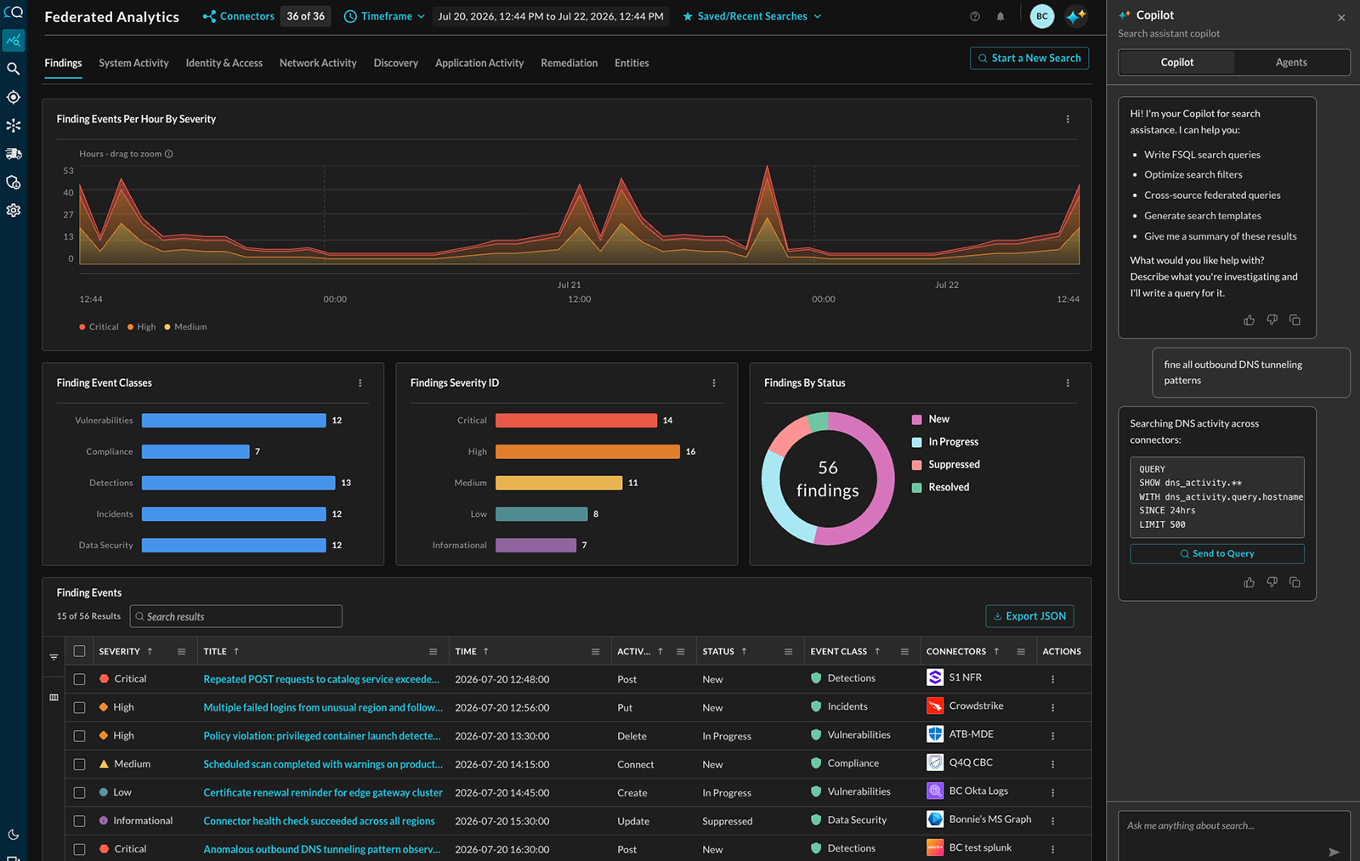
Task: Check the Multiple failed logins row checkbox
Action: click(x=79, y=707)
